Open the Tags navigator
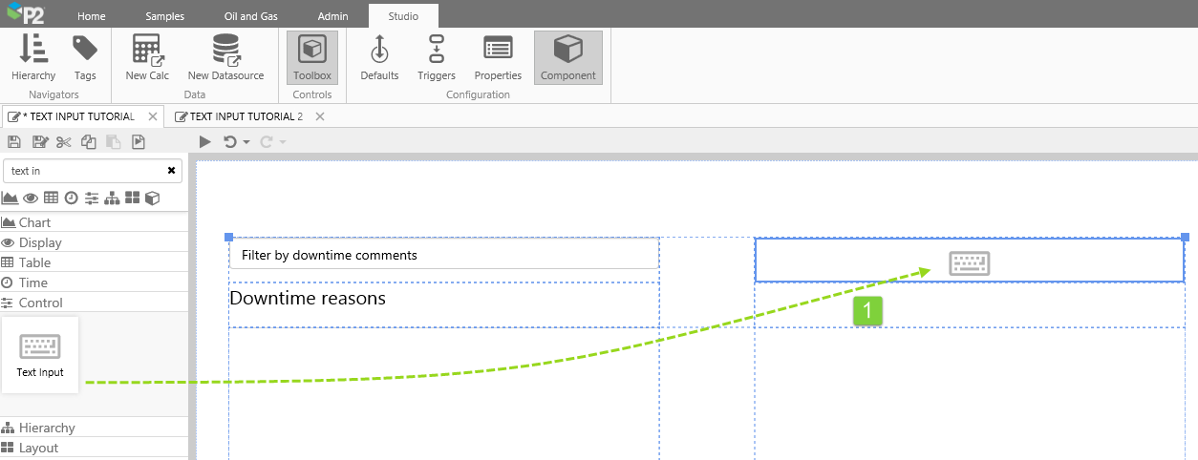 click(85, 57)
